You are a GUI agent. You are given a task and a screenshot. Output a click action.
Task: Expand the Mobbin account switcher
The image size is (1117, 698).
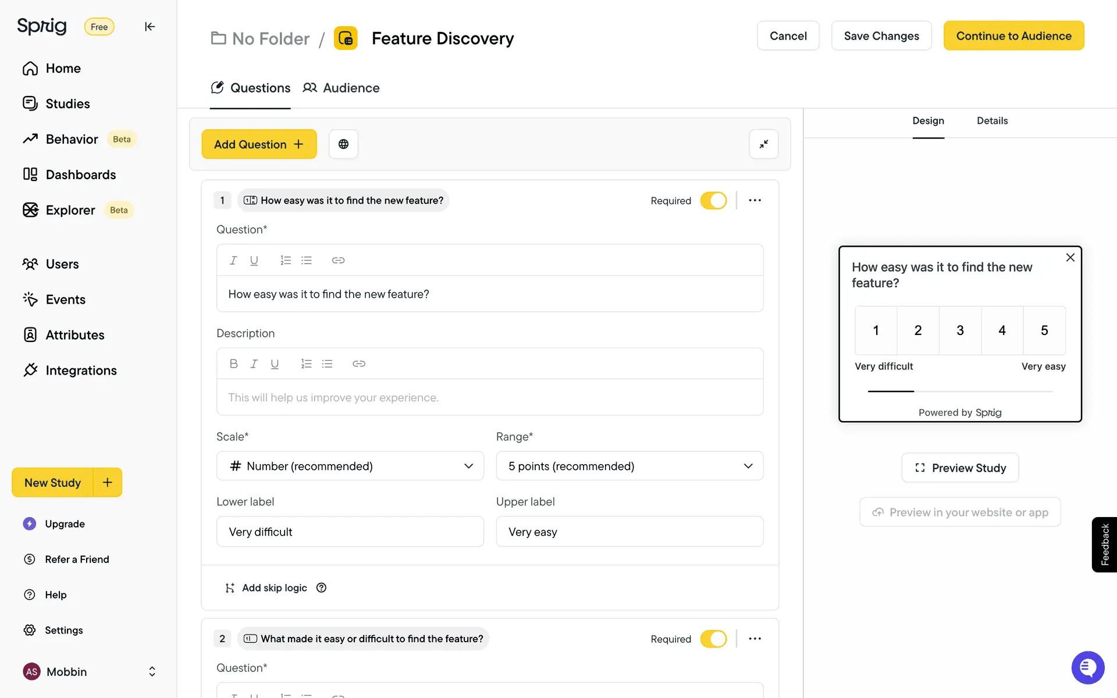point(152,672)
